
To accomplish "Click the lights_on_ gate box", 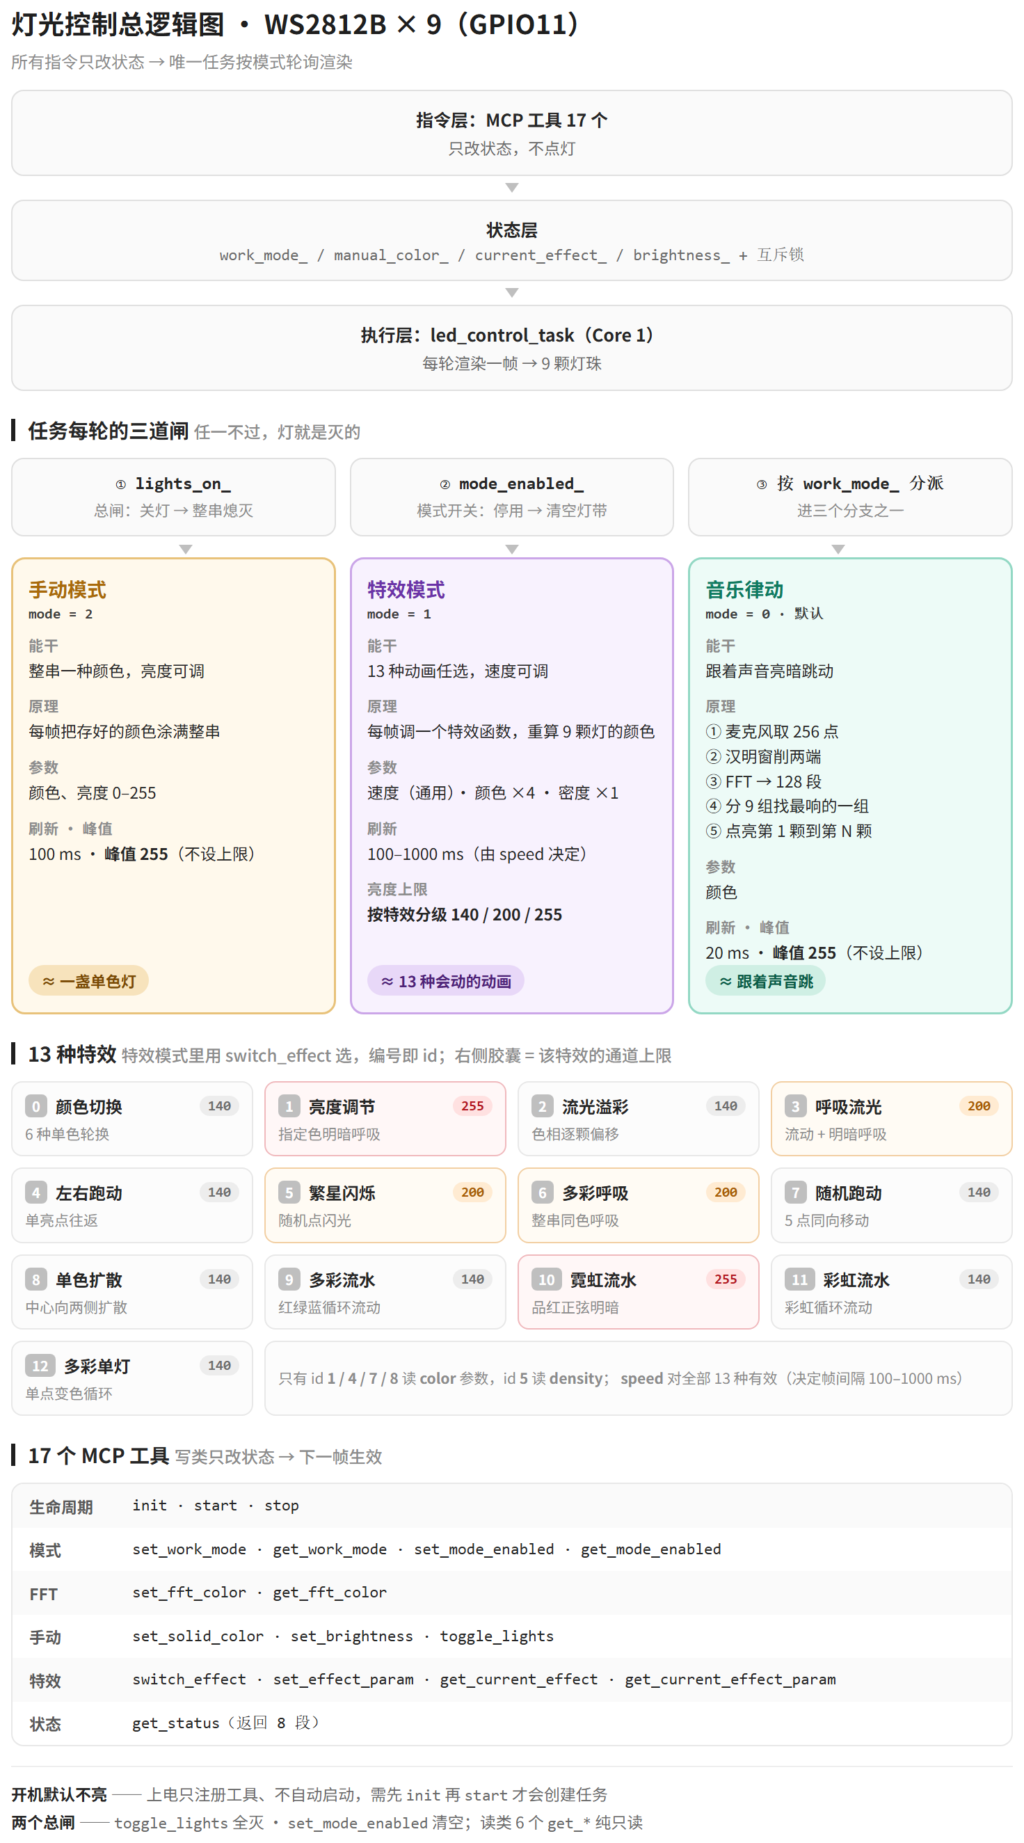I will pos(173,497).
